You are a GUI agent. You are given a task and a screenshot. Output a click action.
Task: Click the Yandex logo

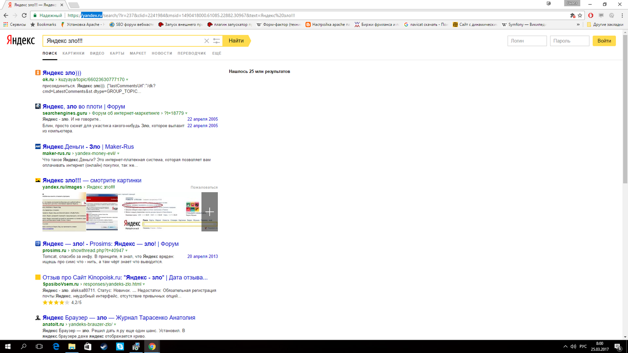click(21, 40)
